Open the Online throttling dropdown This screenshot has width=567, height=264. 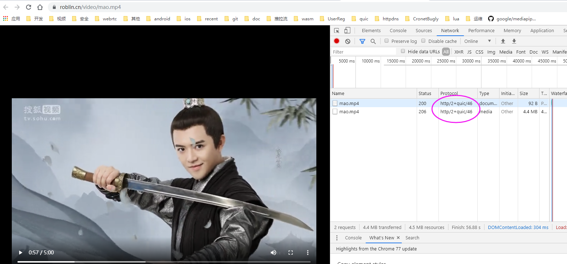click(x=478, y=41)
